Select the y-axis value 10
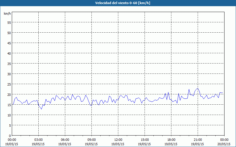Viewport: 236px width, 147px height. coord(9,115)
